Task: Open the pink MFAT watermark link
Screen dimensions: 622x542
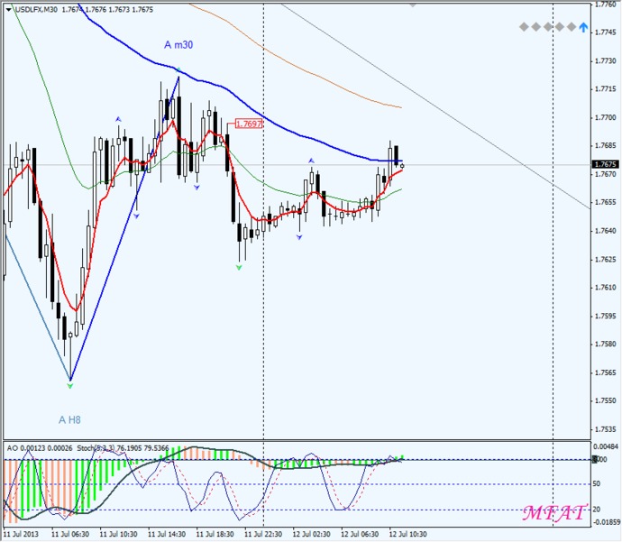Action: pyautogui.click(x=553, y=512)
